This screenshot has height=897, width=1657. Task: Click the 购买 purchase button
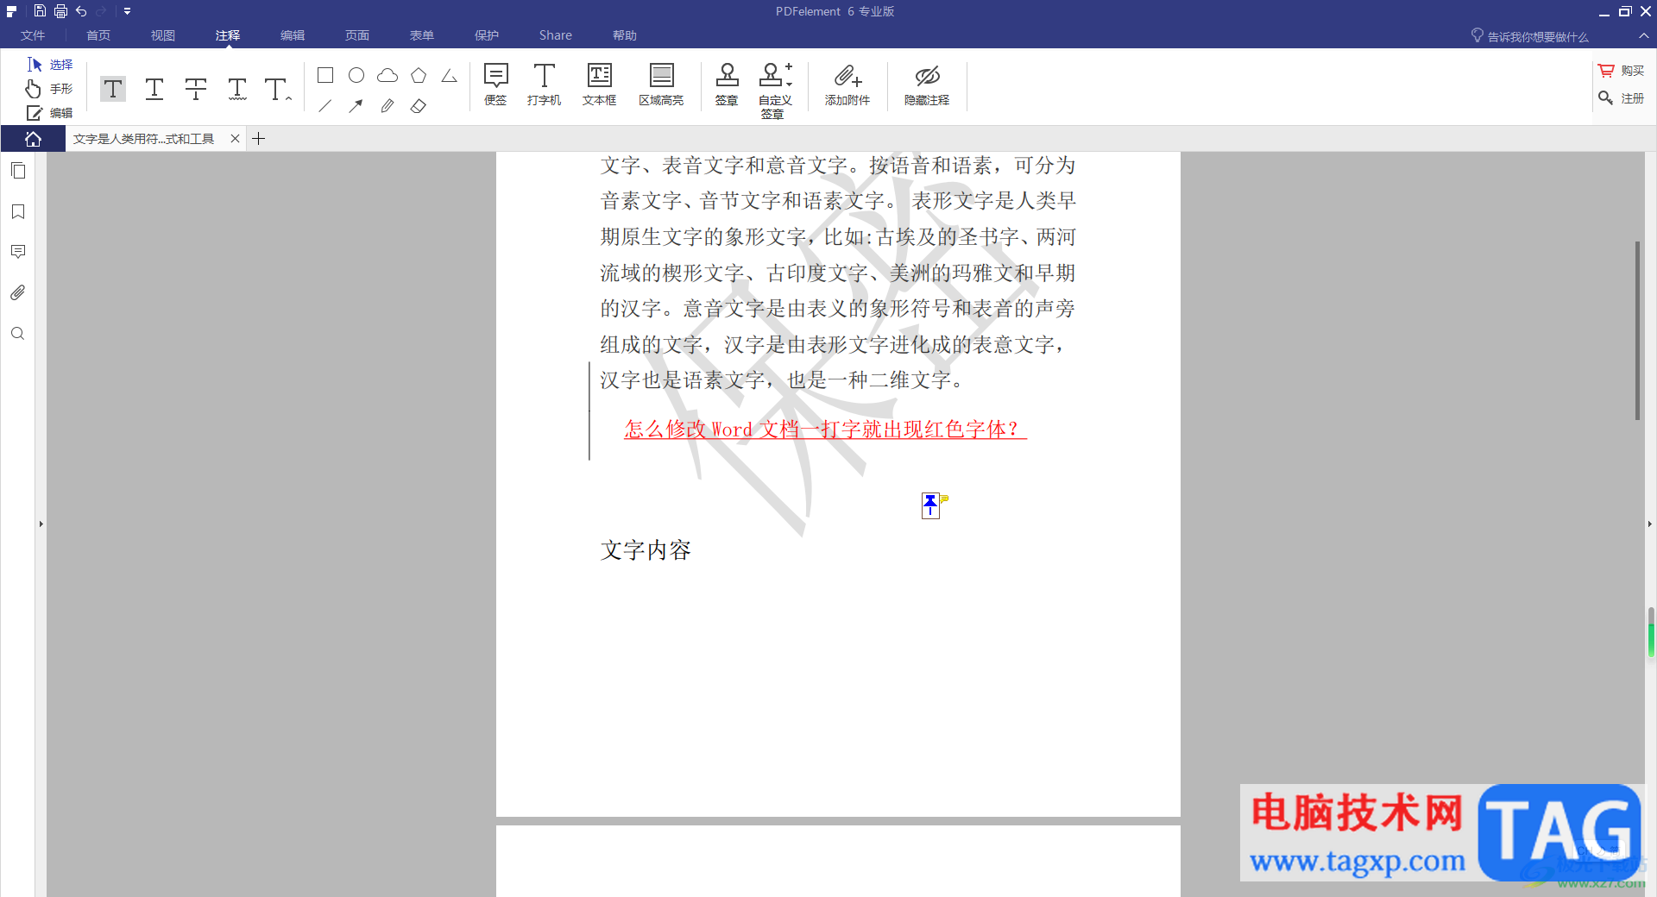point(1622,71)
